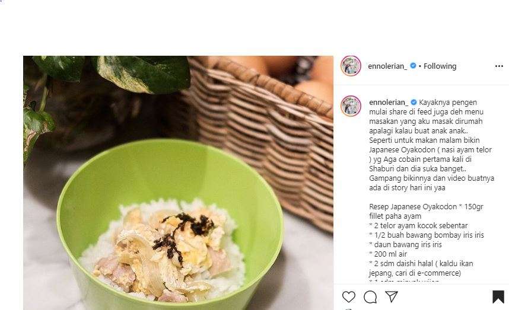Screen dimensions: 509x310
Task: Click recipe line '2 telor ayam kocok sebentar'
Action: 418,226
